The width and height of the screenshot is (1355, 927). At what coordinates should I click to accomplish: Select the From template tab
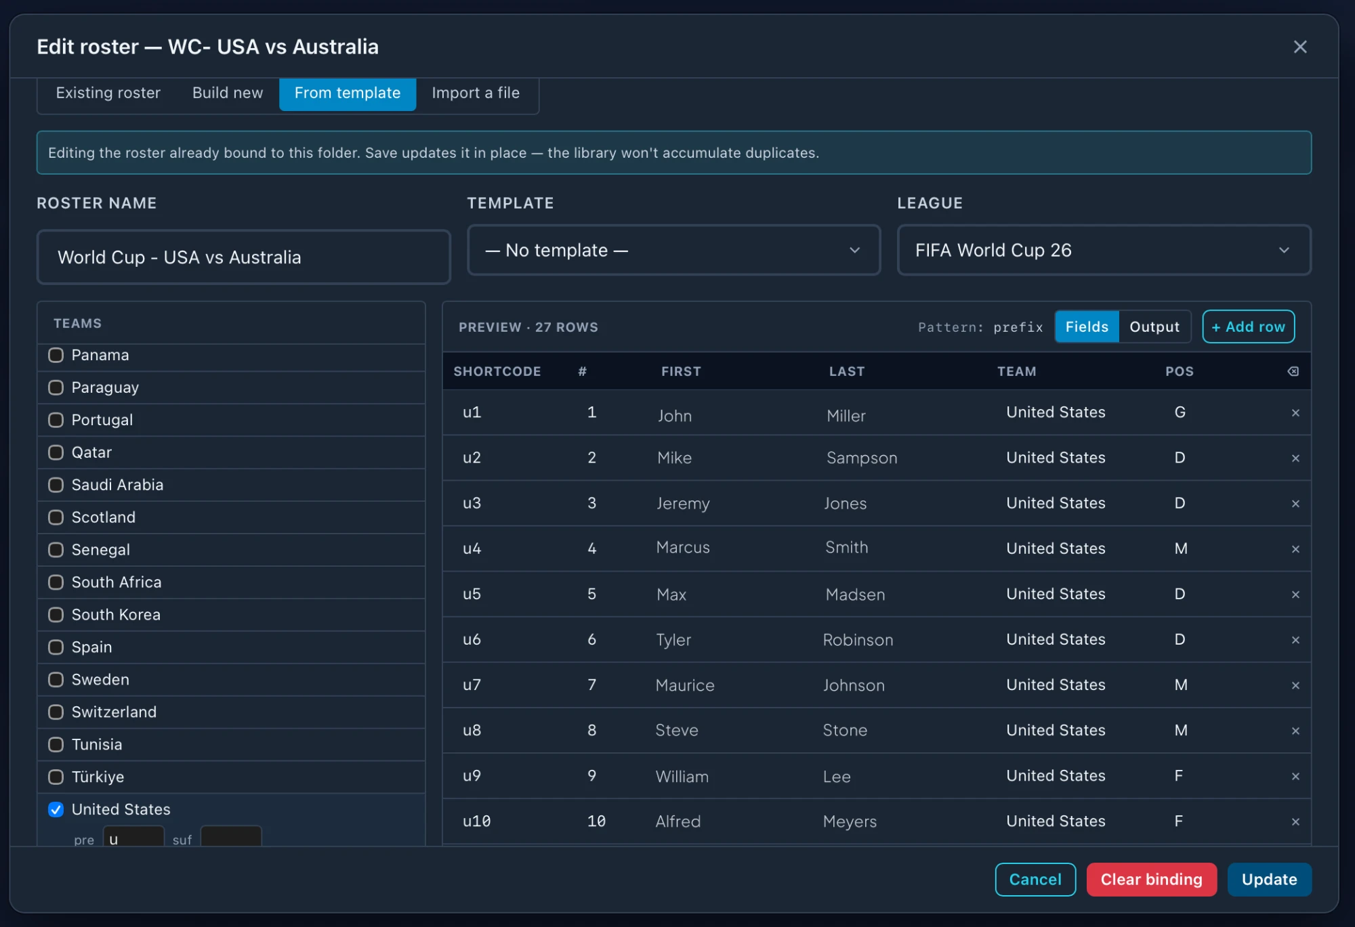348,93
